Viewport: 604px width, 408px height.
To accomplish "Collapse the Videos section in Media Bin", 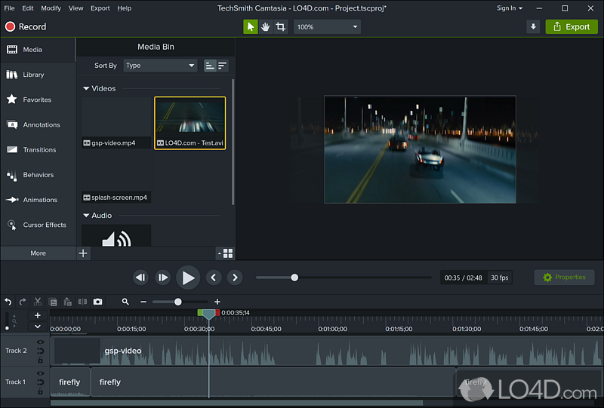I will tap(86, 89).
